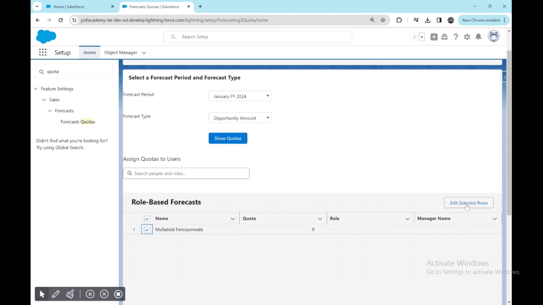Click the browser forward arrow
The width and height of the screenshot is (543, 305).
click(49, 20)
